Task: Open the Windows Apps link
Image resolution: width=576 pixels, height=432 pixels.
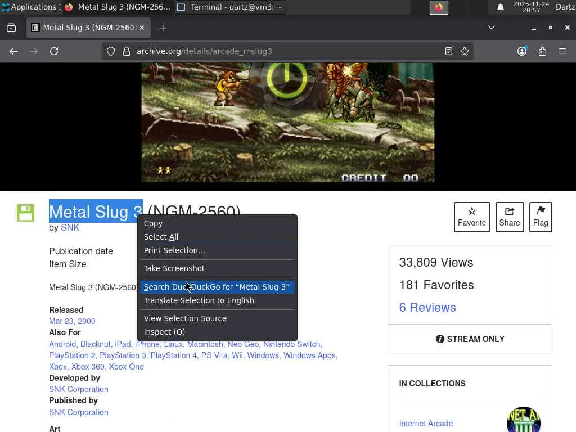Action: 309,355
